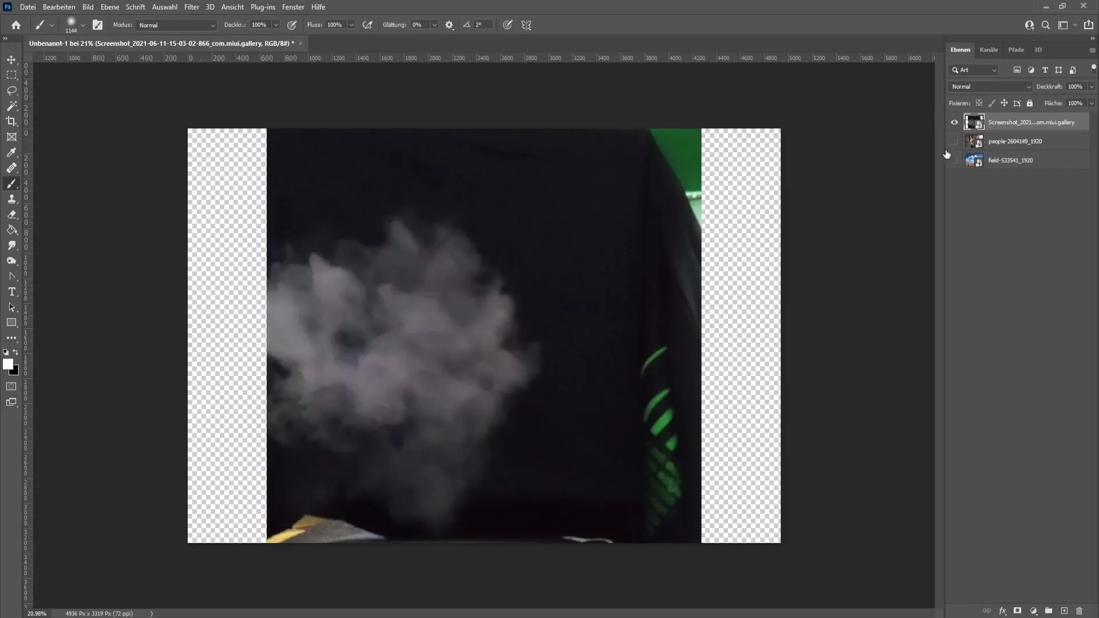
Task: Select the Text tool
Action: [11, 291]
